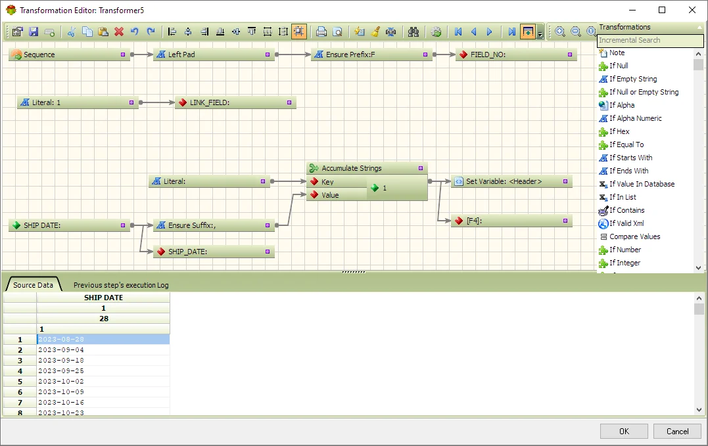
Task: Click the Zoom Out magnifier icon
Action: 576,32
